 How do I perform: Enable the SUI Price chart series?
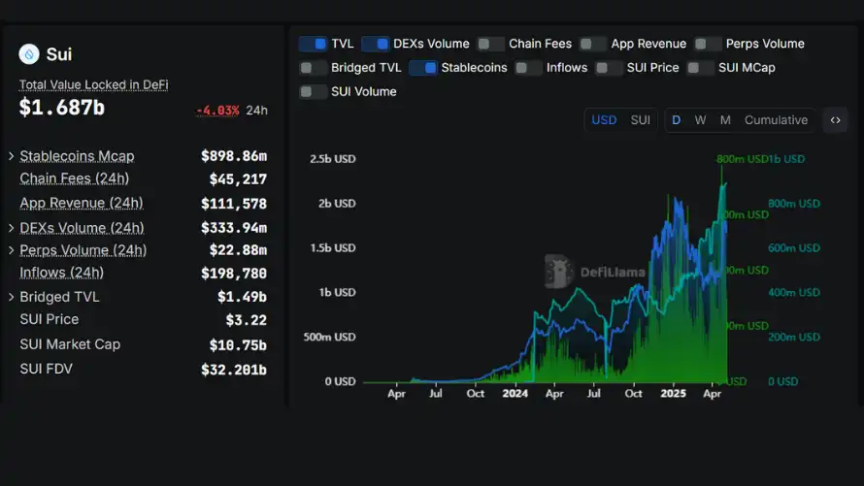(609, 68)
